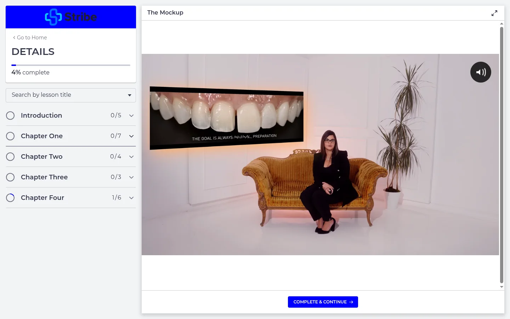Go to Home link
Screen dimensions: 510x319
[x=32, y=38]
